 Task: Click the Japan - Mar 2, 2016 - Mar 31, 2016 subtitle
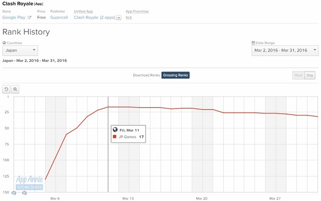(x=35, y=60)
